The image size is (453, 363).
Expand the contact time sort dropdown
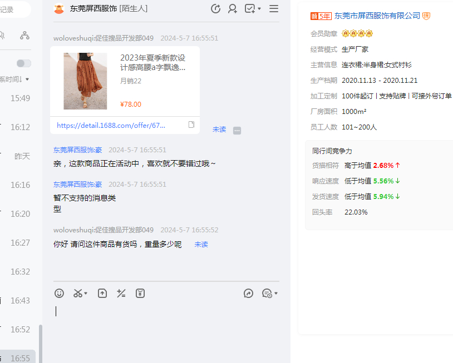[x=27, y=79]
